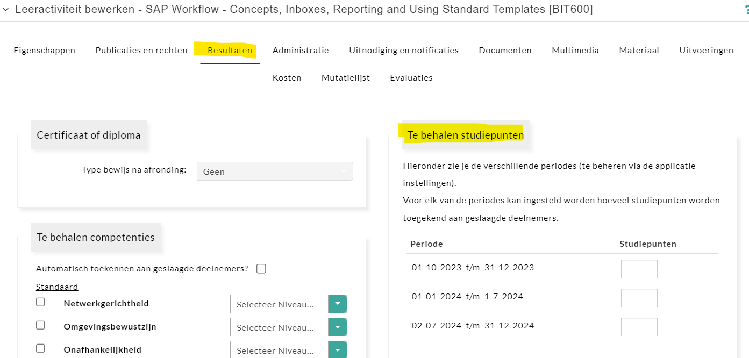This screenshot has width=749, height=358.
Task: Open the Uitvoeringen tab
Action: coord(706,51)
